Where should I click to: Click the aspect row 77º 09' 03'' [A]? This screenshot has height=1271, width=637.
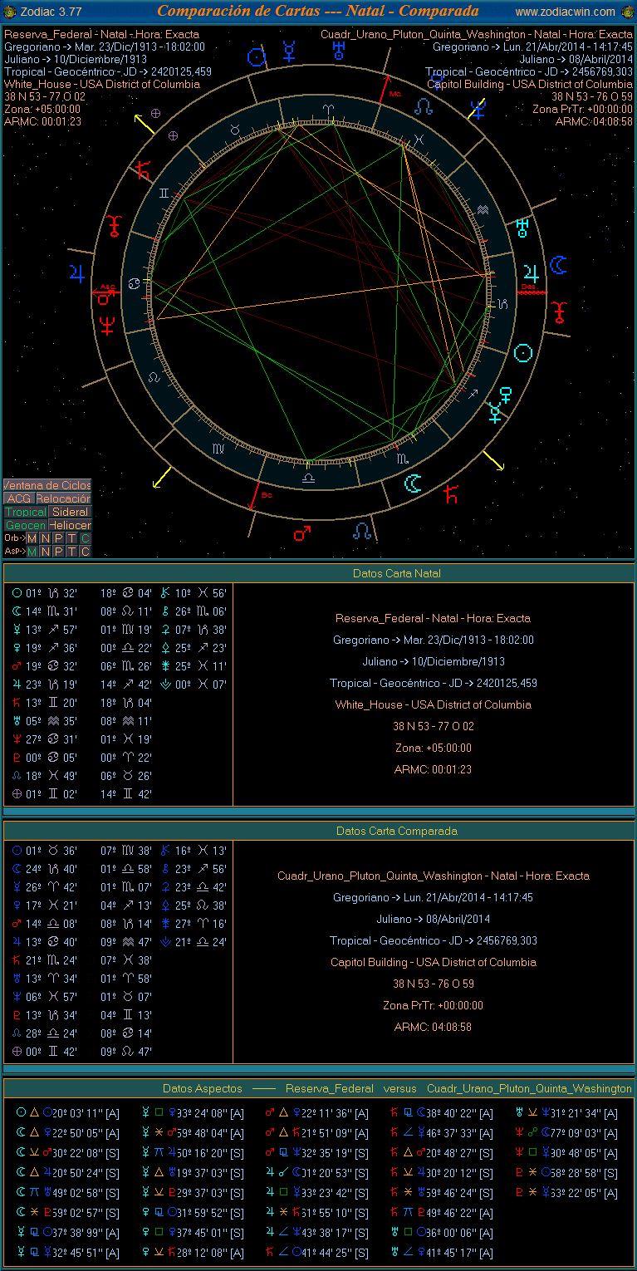point(567,1133)
